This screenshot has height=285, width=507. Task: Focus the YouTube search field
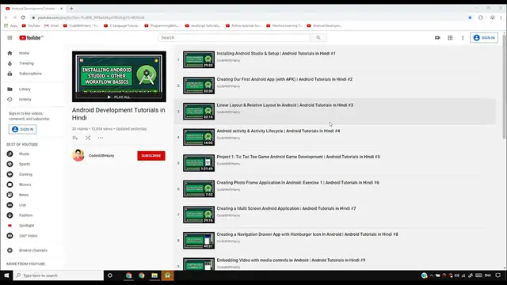click(234, 38)
